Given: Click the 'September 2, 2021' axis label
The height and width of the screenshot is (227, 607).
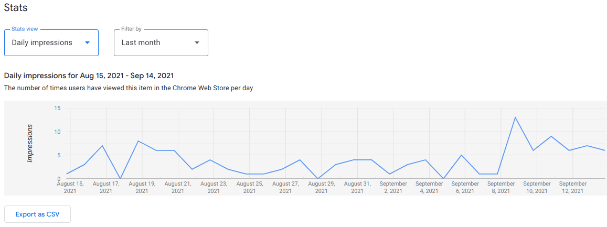Looking at the screenshot, I should (x=393, y=187).
